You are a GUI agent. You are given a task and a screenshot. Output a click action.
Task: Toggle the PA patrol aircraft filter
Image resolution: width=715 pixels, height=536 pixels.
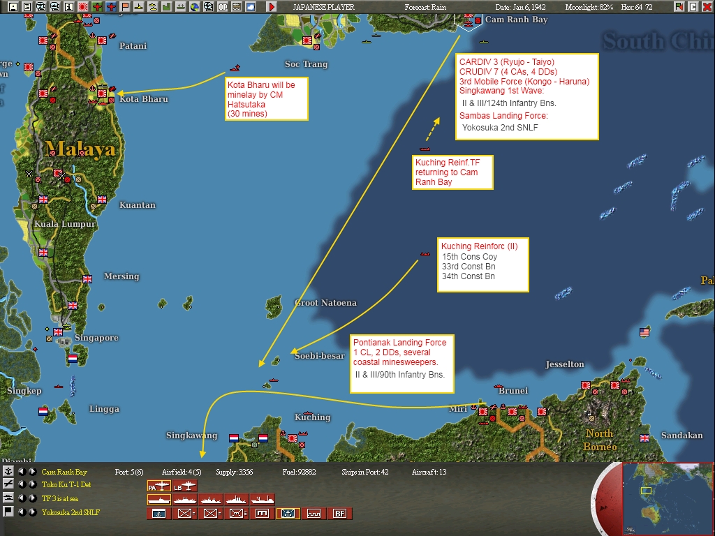pyautogui.click(x=159, y=486)
